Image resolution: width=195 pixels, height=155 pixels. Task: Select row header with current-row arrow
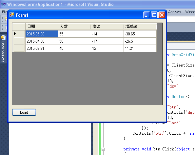[x=19, y=34]
